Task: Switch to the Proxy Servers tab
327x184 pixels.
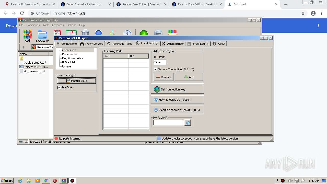Action: pyautogui.click(x=91, y=44)
